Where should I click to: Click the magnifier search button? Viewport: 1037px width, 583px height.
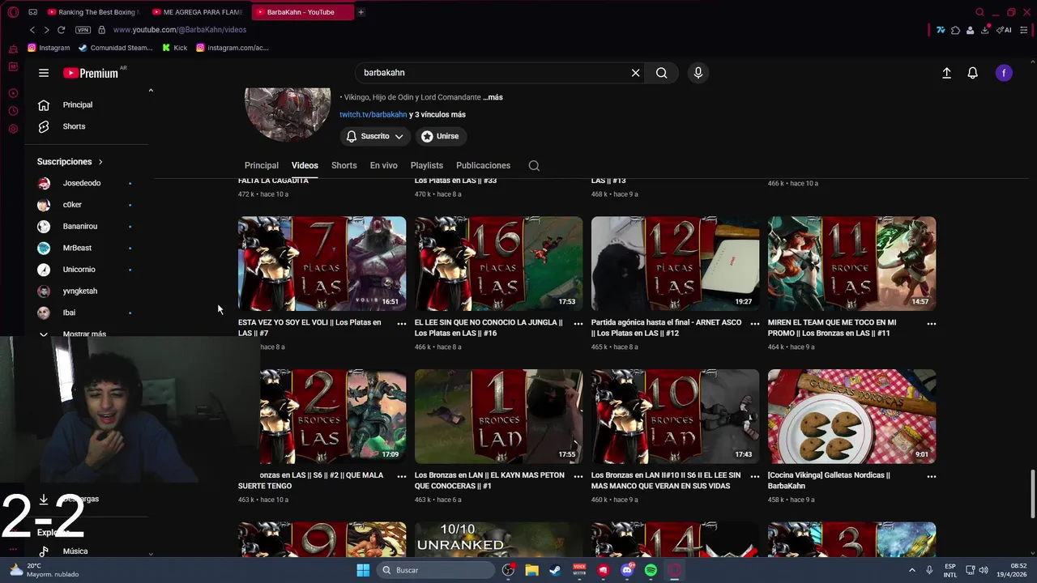(662, 73)
